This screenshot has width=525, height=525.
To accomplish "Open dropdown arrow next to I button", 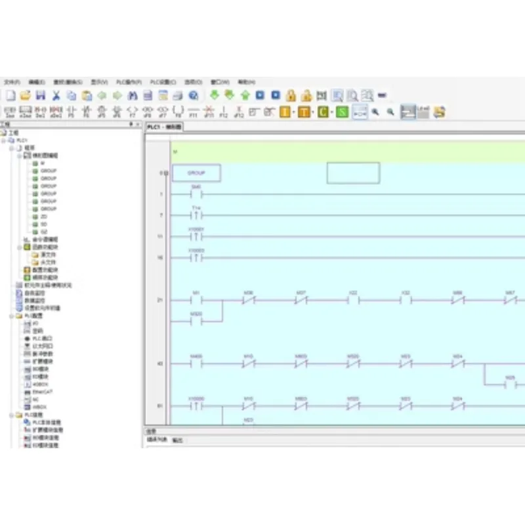I will [x=293, y=112].
